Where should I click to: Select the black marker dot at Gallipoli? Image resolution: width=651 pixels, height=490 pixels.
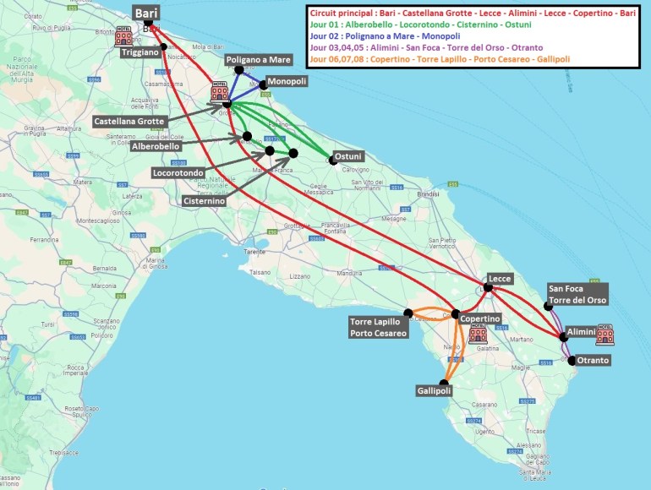tap(446, 382)
